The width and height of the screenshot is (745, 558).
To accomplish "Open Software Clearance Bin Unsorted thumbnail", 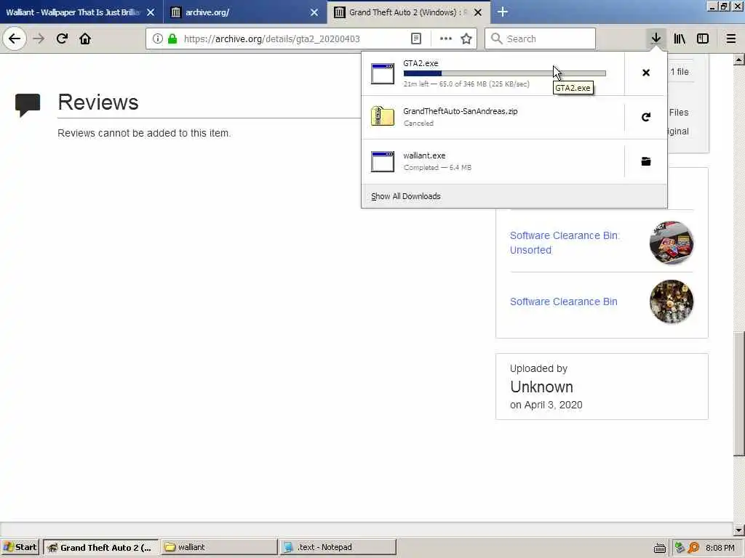I will [x=672, y=243].
